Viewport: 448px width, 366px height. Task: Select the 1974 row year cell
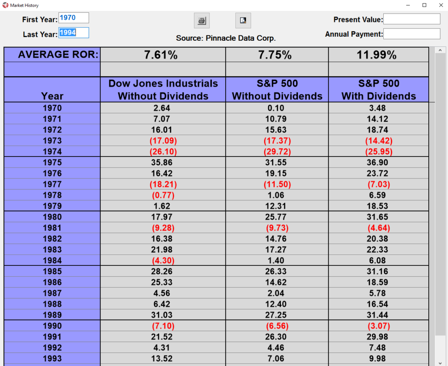(52, 152)
